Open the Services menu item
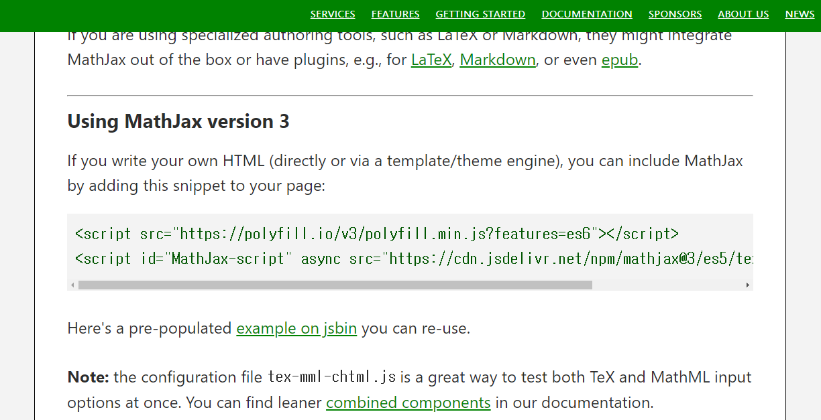 (333, 14)
